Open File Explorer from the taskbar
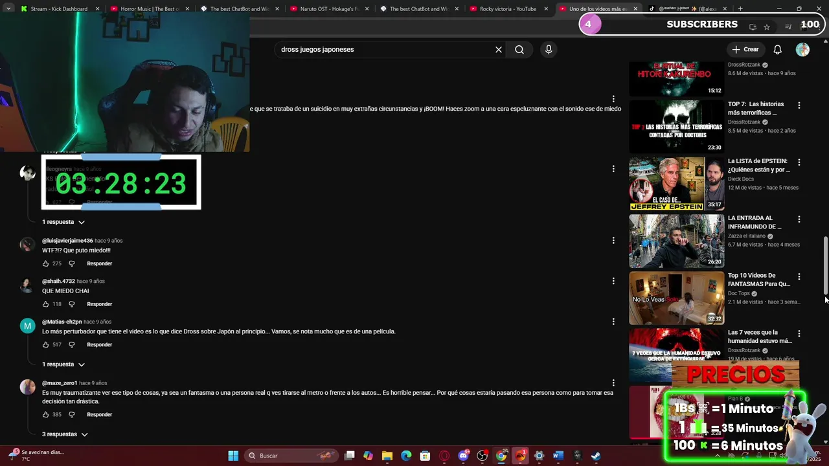Image resolution: width=829 pixels, height=466 pixels. click(x=387, y=456)
